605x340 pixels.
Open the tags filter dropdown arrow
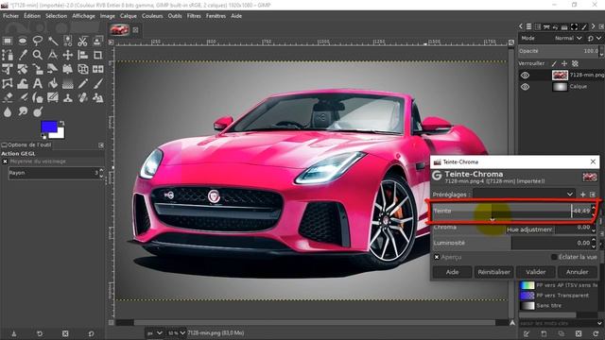599,323
